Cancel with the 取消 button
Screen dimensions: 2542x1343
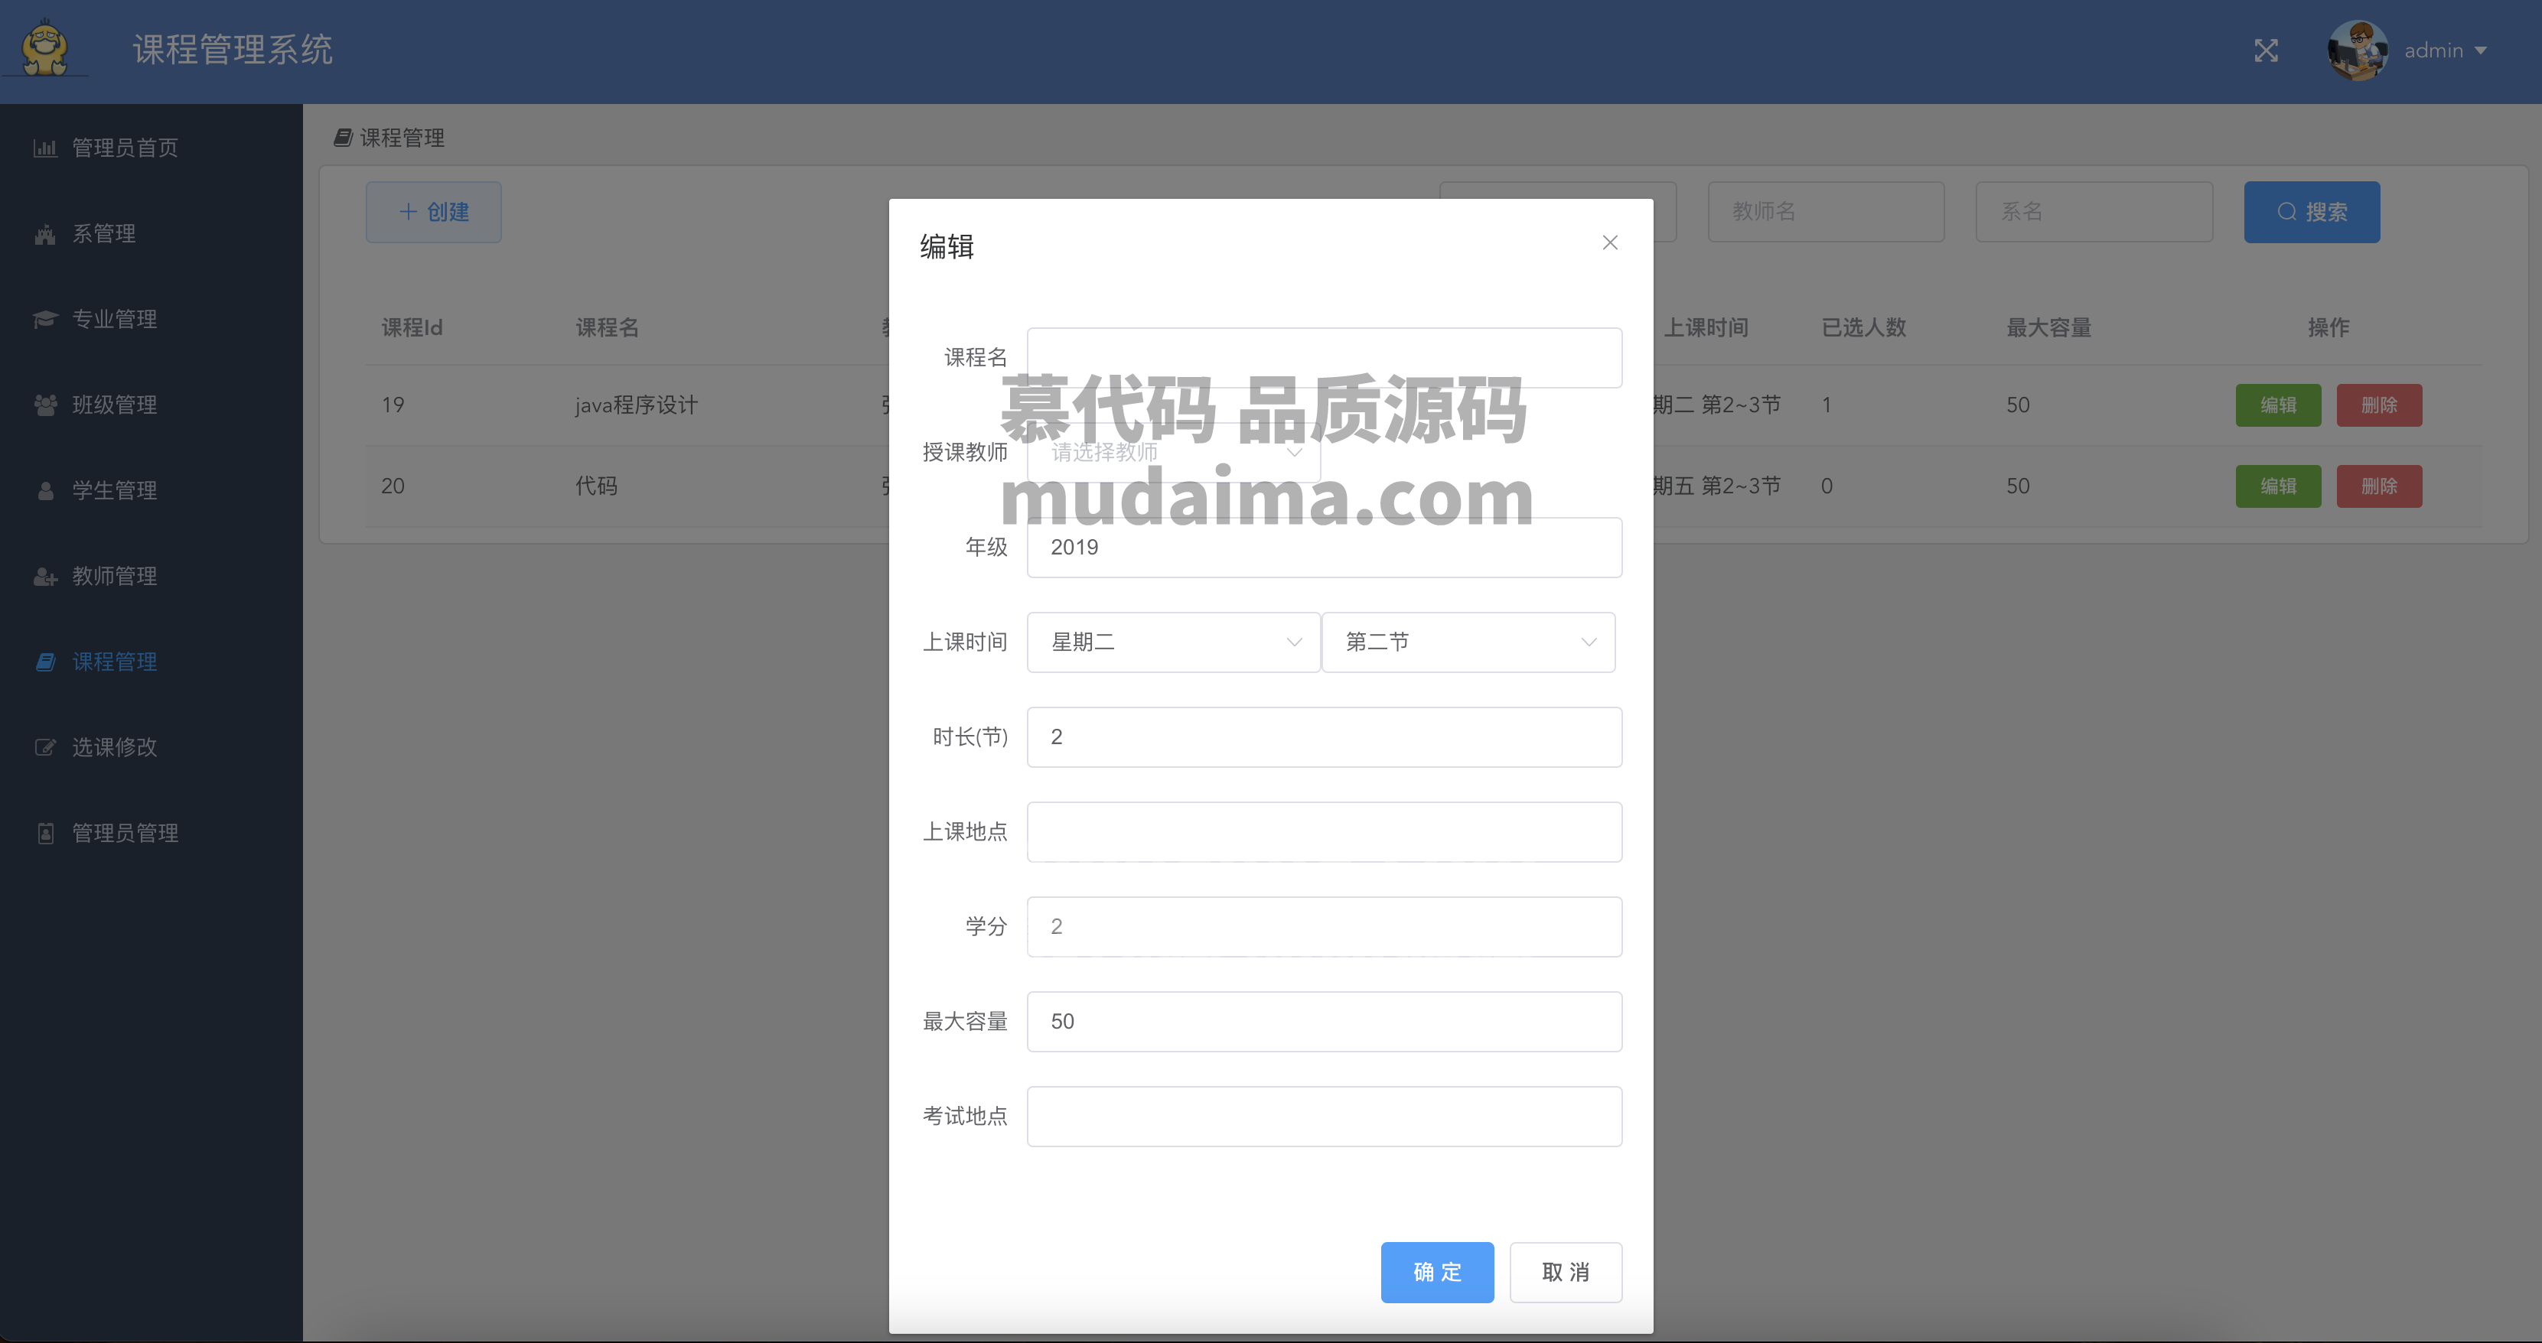click(1565, 1272)
